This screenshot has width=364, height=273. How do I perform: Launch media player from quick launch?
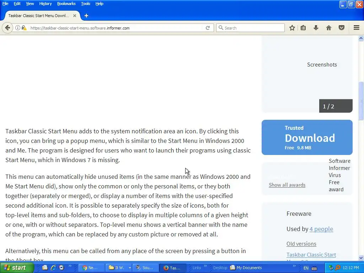[61, 268]
